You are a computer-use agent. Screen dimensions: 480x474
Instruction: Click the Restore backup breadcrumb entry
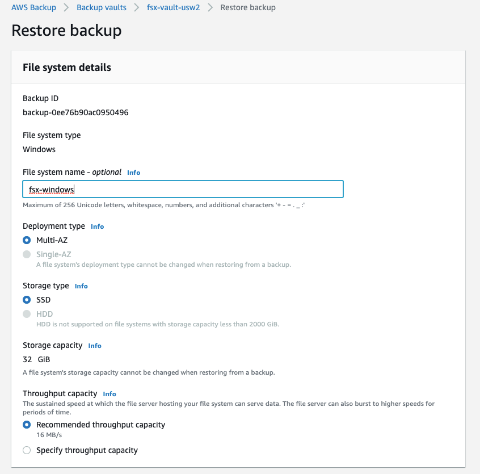pyautogui.click(x=247, y=7)
